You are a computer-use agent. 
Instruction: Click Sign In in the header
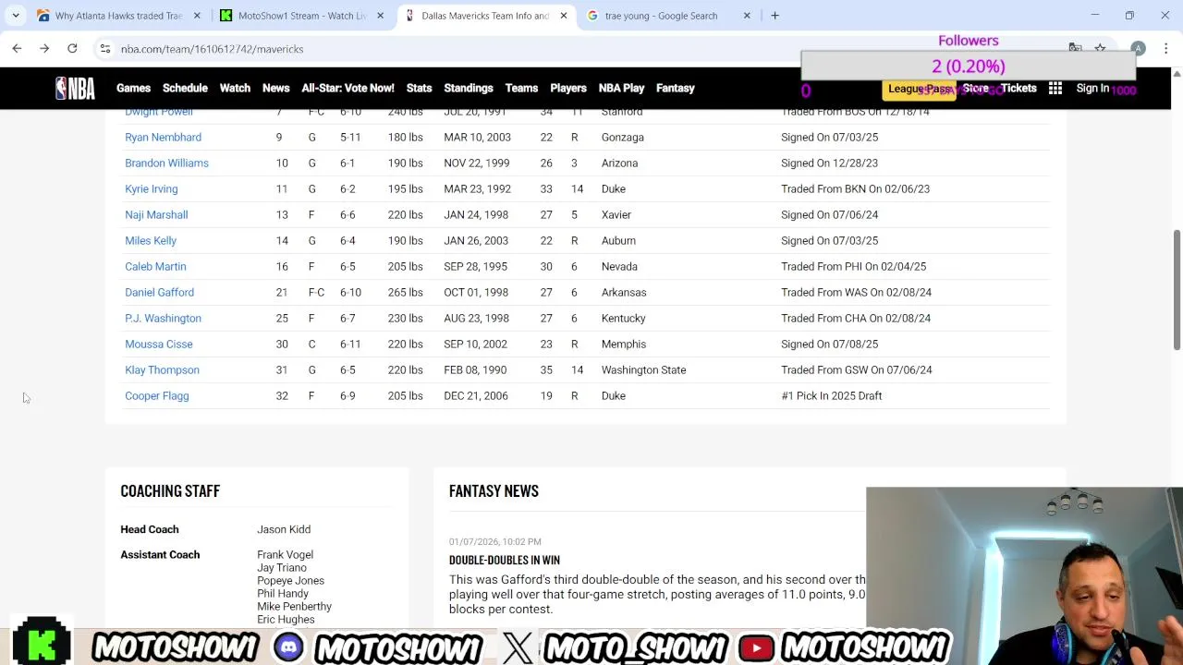pyautogui.click(x=1092, y=88)
